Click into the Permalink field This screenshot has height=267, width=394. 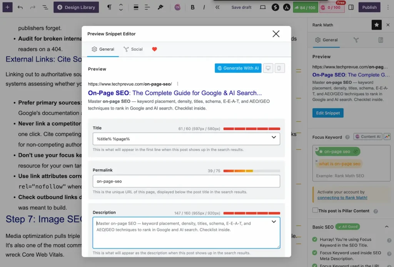[x=186, y=181]
